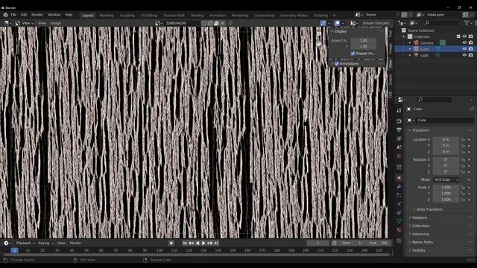
Task: Open the Edit menu
Action: coord(24,15)
